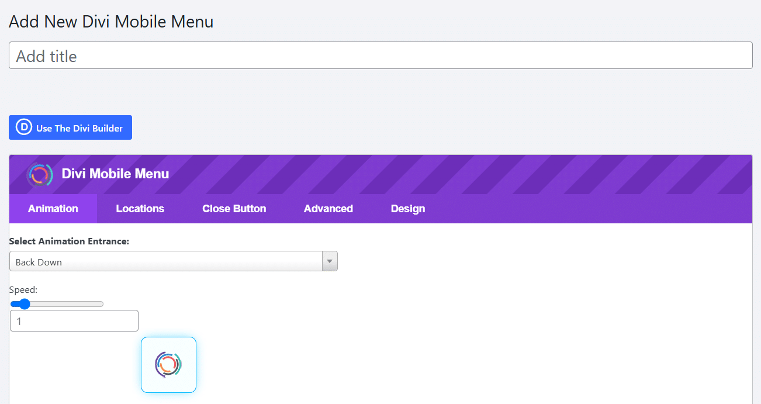Click the Use The Divi Builder button
Screen dimensions: 761x404
click(x=70, y=127)
